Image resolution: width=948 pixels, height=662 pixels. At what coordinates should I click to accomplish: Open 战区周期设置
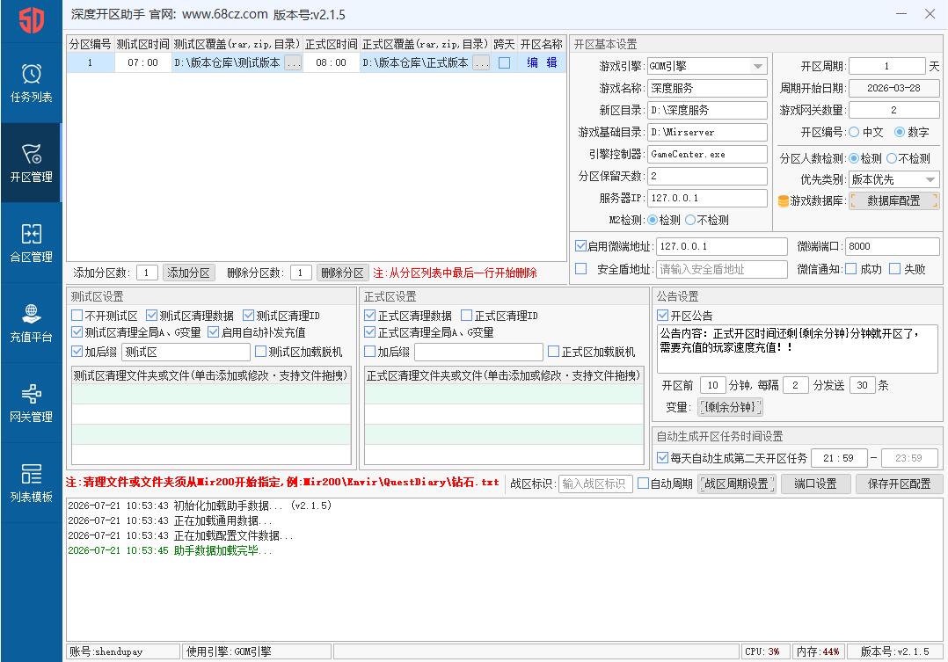pos(736,484)
